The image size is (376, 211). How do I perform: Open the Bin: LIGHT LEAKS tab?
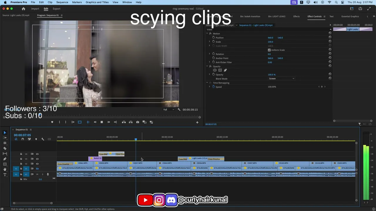point(277,16)
